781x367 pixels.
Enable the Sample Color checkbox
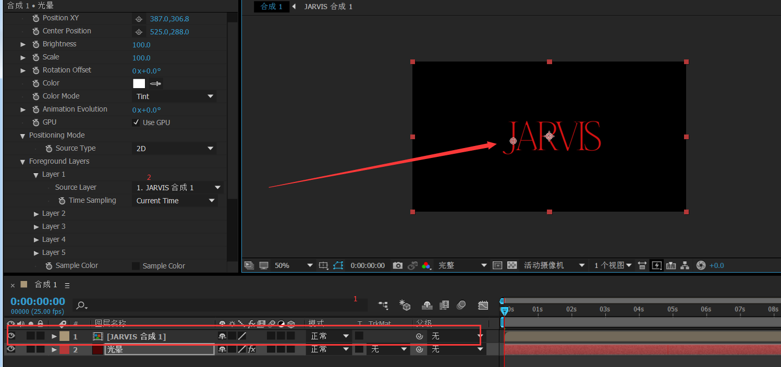(x=136, y=266)
